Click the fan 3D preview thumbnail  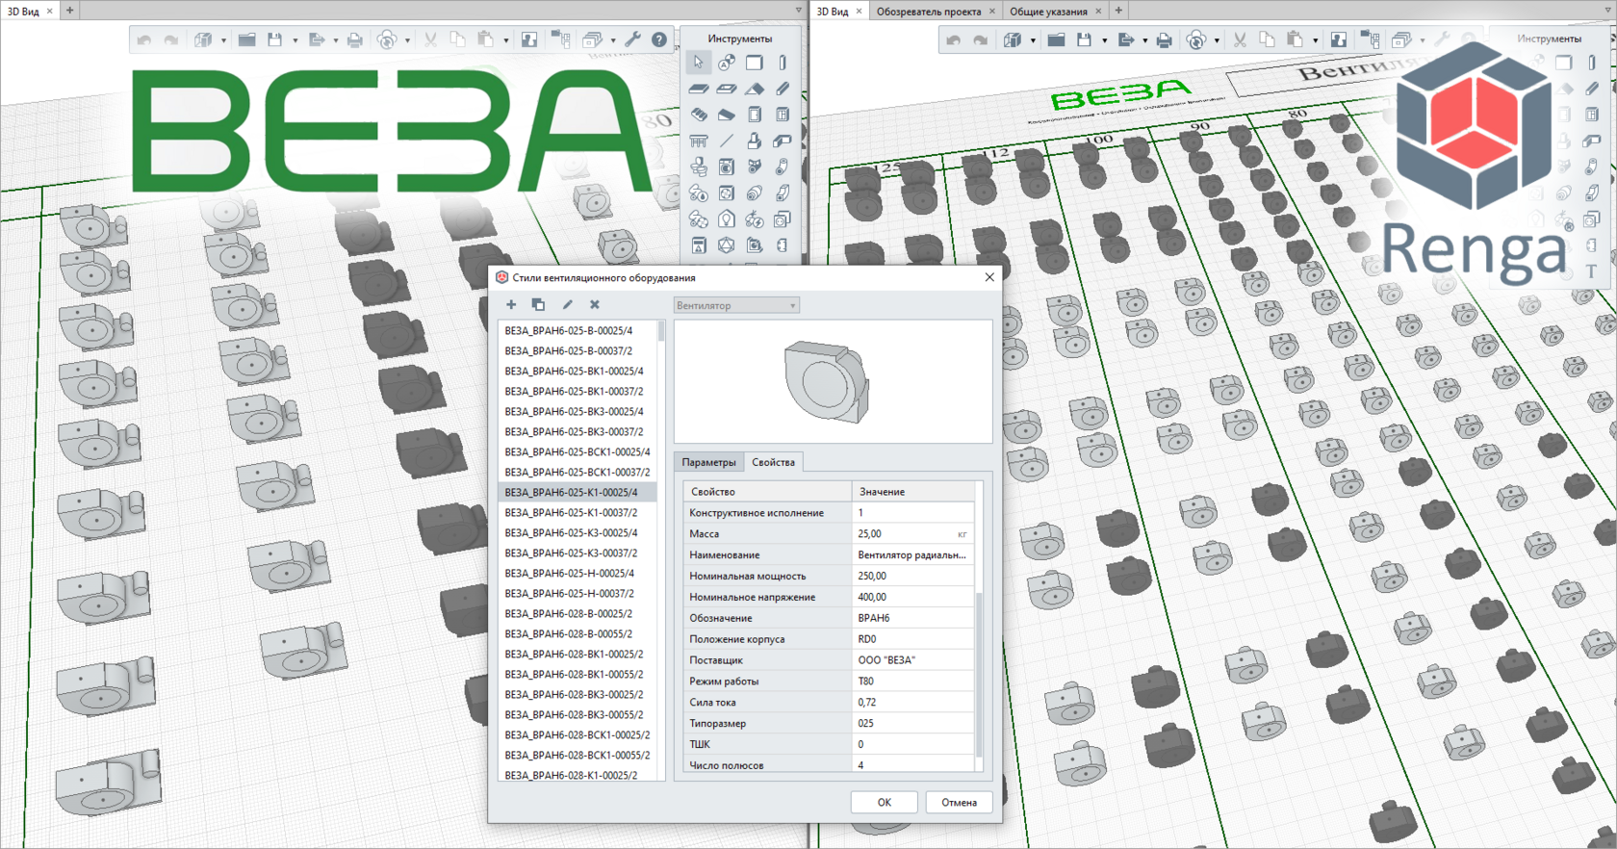(827, 382)
